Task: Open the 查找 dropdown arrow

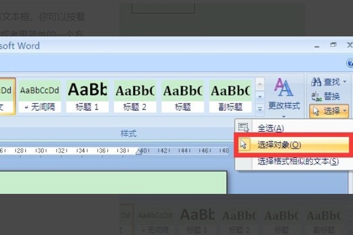Action: 345,82
